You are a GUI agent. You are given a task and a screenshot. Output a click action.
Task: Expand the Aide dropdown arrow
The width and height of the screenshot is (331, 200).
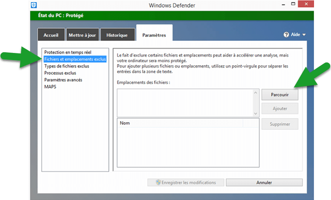click(304, 35)
